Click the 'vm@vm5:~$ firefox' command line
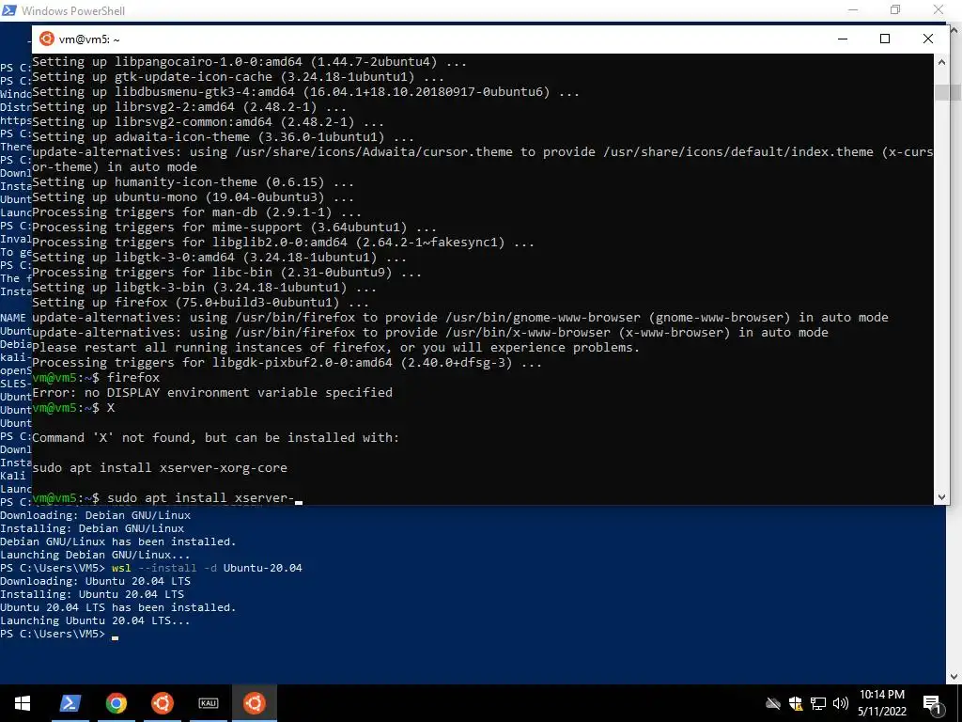 coord(96,378)
